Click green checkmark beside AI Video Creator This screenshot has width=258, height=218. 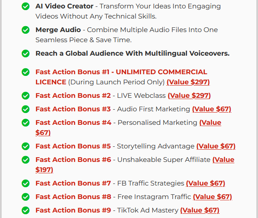click(26, 7)
